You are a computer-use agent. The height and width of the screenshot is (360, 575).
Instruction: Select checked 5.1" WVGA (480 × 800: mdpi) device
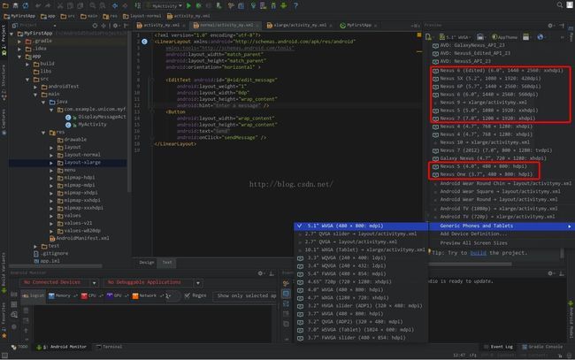click(x=361, y=226)
